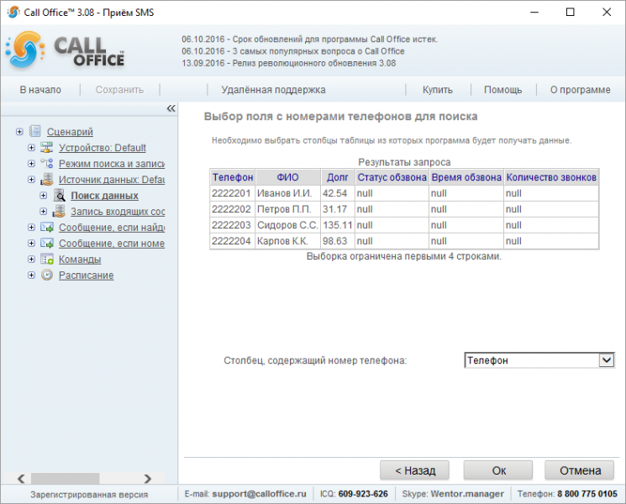Open Устройство: Default tree link
This screenshot has height=504, width=626.
103,148
